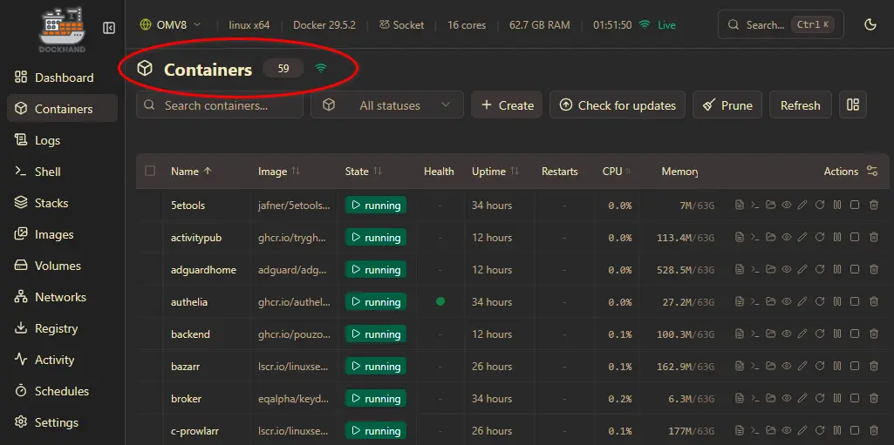The height and width of the screenshot is (445, 894).
Task: Focus the Search containers input field
Action: tap(220, 105)
